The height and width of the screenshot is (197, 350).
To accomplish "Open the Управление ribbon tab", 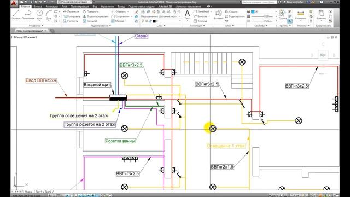I will [107, 7].
